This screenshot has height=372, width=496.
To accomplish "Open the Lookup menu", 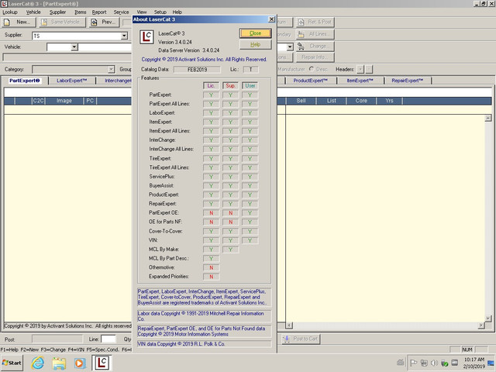I will click(x=10, y=12).
